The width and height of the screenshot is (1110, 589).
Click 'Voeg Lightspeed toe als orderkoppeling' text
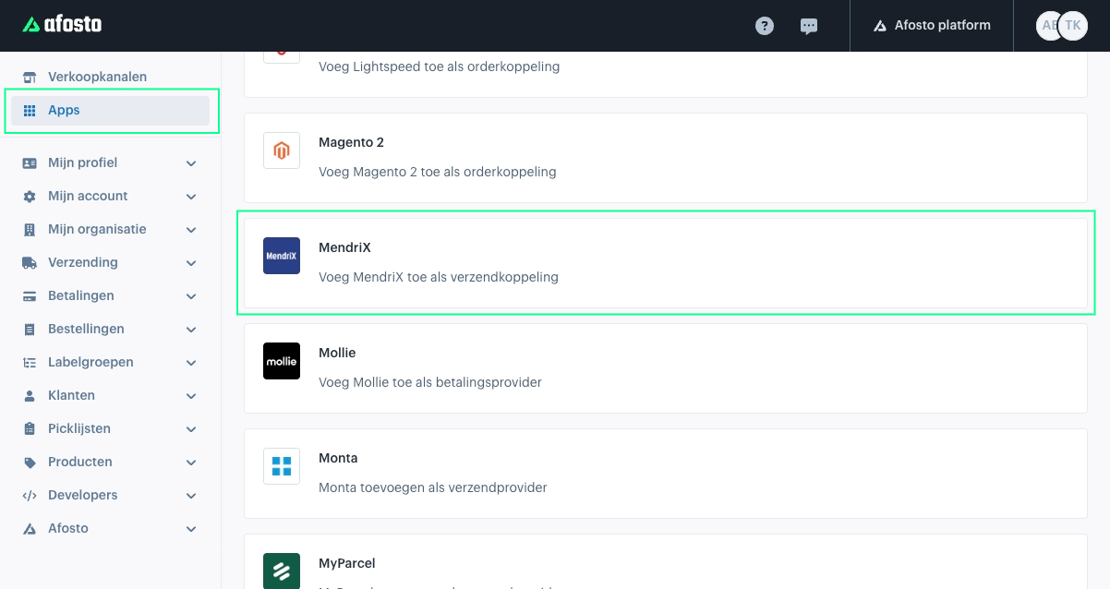(x=439, y=66)
